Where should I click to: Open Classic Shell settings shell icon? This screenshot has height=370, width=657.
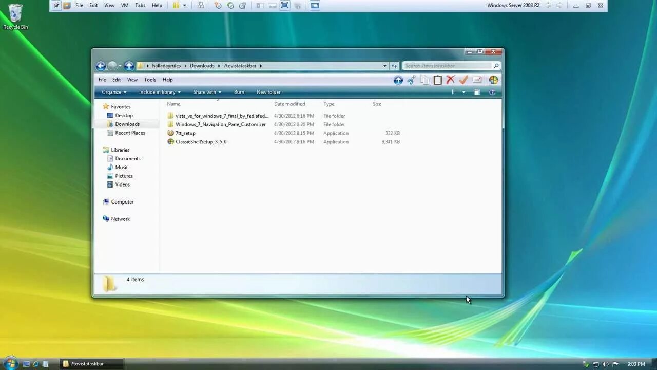(x=493, y=80)
